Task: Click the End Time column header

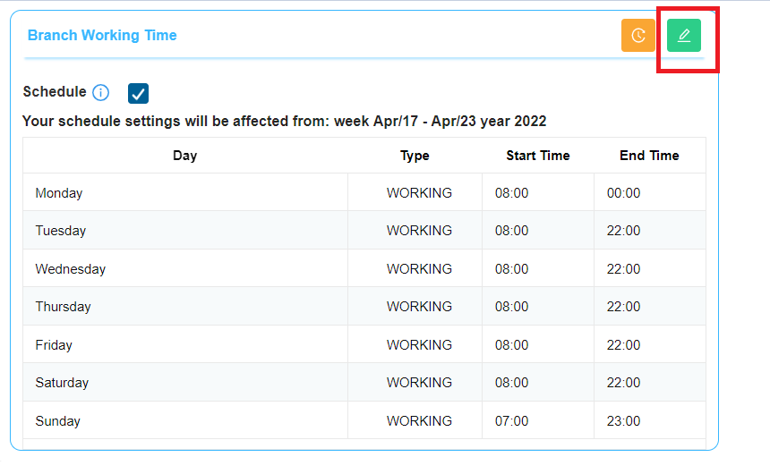Action: pos(649,156)
